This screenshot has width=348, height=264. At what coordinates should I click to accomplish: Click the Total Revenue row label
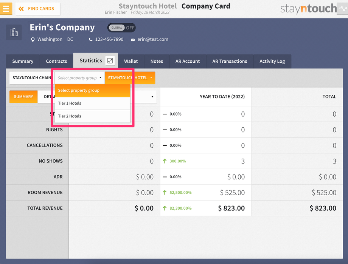tap(45, 208)
